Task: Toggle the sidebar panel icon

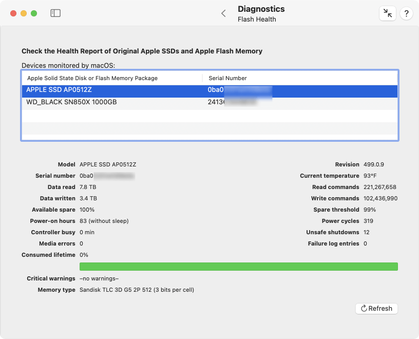Action: tap(55, 13)
